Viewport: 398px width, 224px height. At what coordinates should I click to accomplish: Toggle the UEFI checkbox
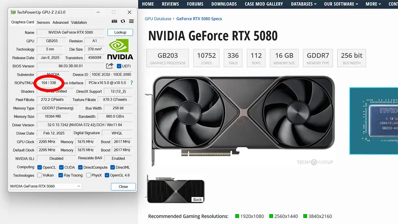(x=119, y=66)
